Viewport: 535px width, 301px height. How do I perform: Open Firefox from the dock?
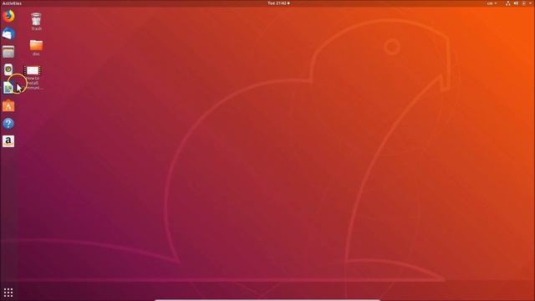coord(8,16)
